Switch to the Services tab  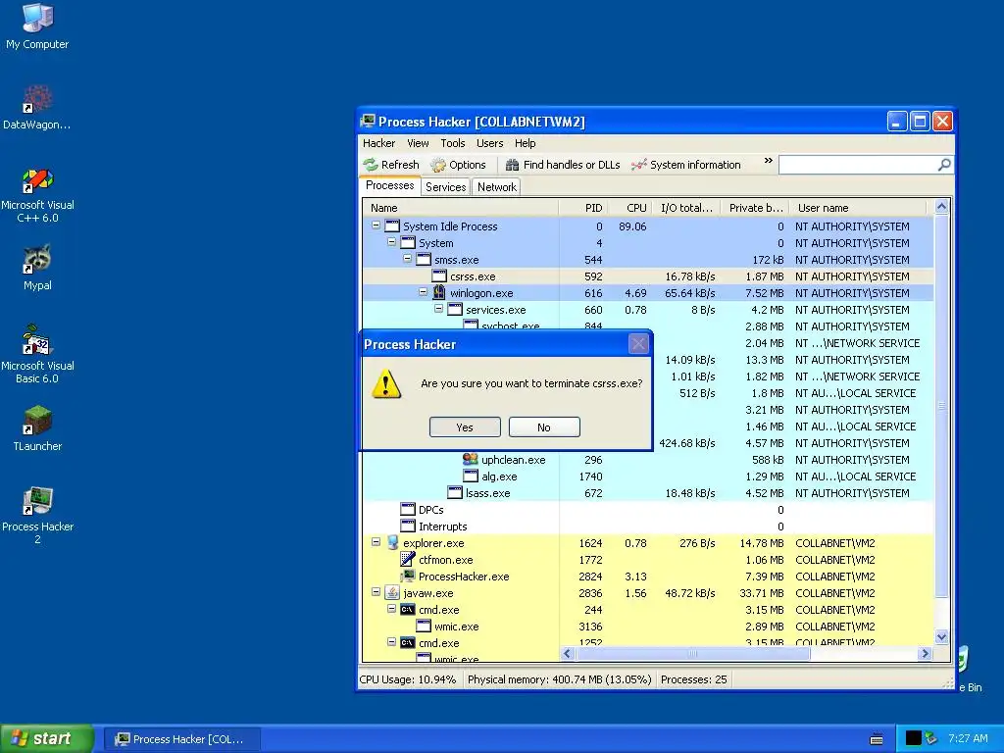coord(446,187)
